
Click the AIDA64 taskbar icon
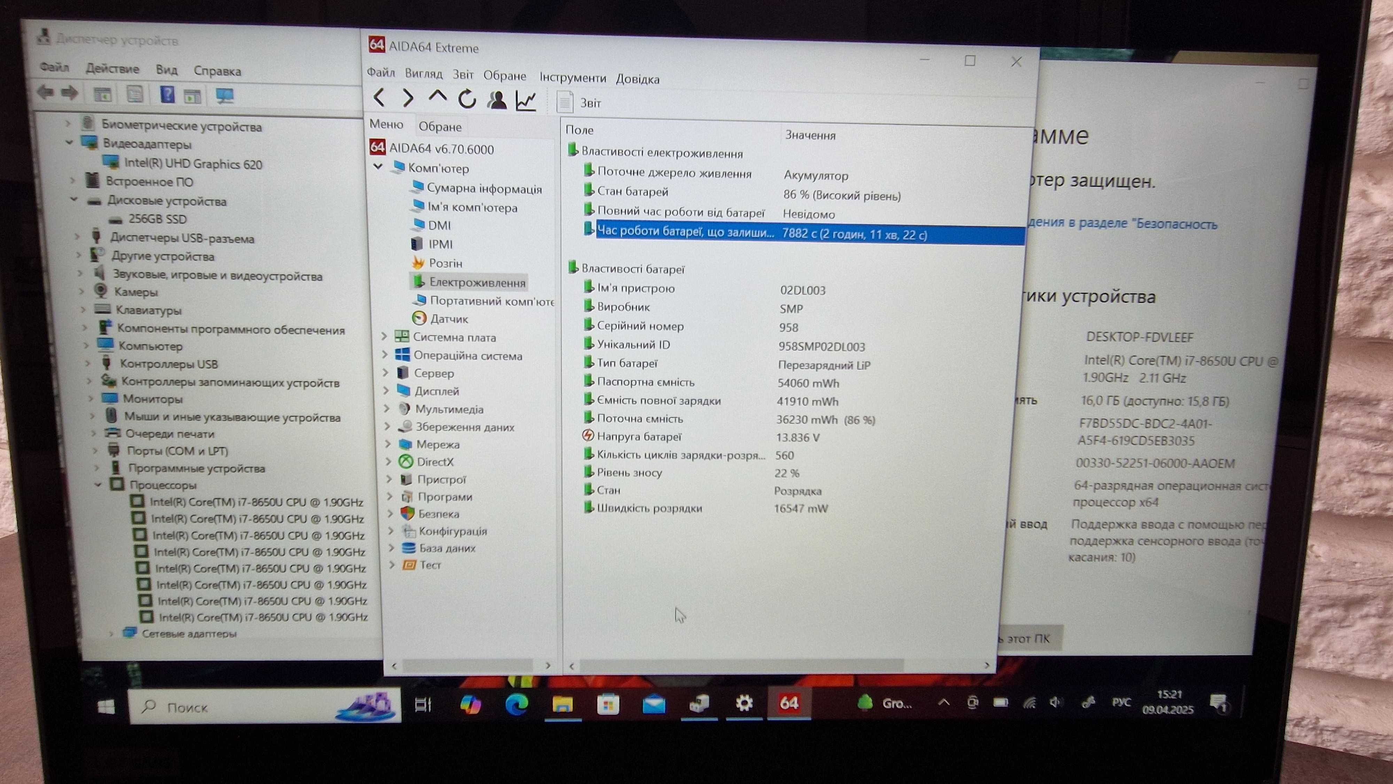coord(789,703)
